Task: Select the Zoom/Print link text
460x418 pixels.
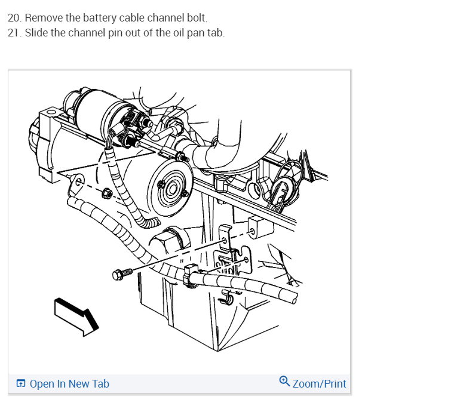Action: [x=319, y=384]
